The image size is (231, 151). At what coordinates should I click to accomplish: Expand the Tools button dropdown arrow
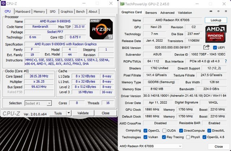[x=70, y=113]
